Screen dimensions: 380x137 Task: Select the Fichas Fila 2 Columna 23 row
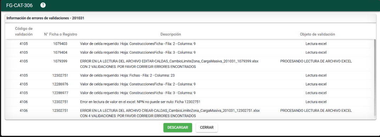188,75
